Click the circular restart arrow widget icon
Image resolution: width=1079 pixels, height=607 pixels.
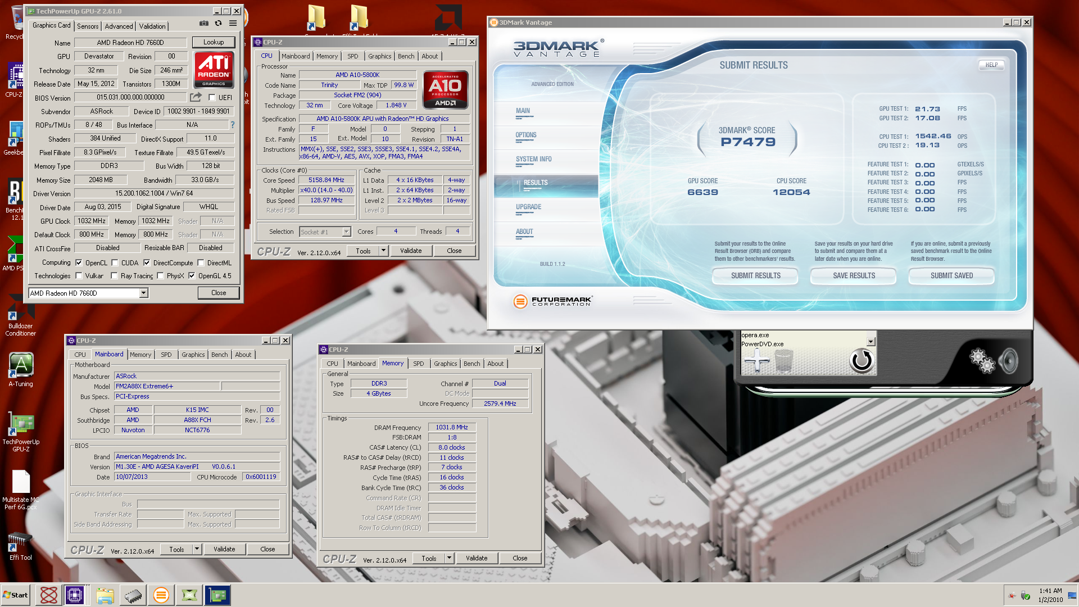pos(862,360)
